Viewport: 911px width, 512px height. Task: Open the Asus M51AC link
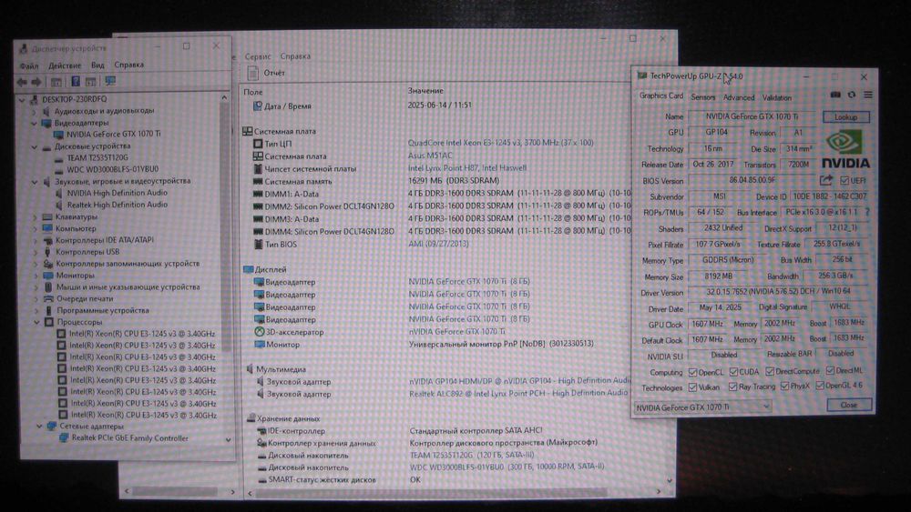pyautogui.click(x=430, y=156)
